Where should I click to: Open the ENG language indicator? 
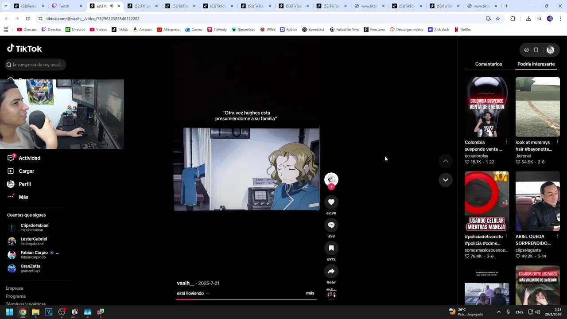coord(519,312)
